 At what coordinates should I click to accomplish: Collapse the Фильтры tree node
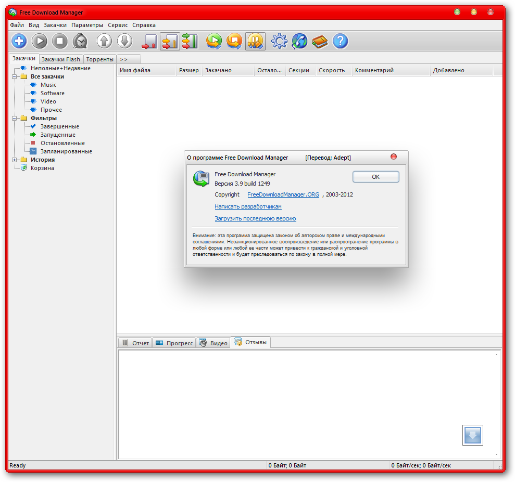[x=15, y=119]
